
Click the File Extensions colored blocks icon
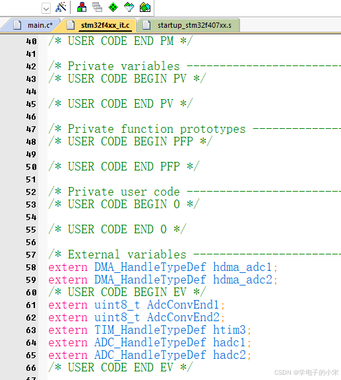82,7
